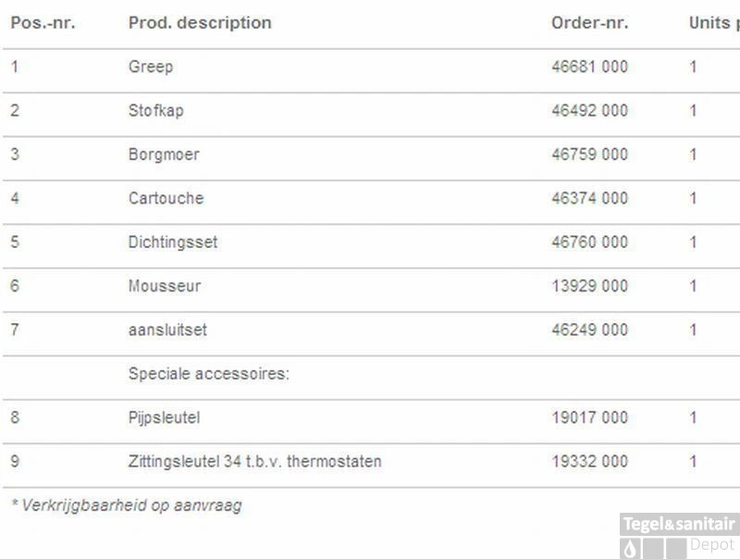Click the Mousseur product entry
The width and height of the screenshot is (740, 559).
165,286
